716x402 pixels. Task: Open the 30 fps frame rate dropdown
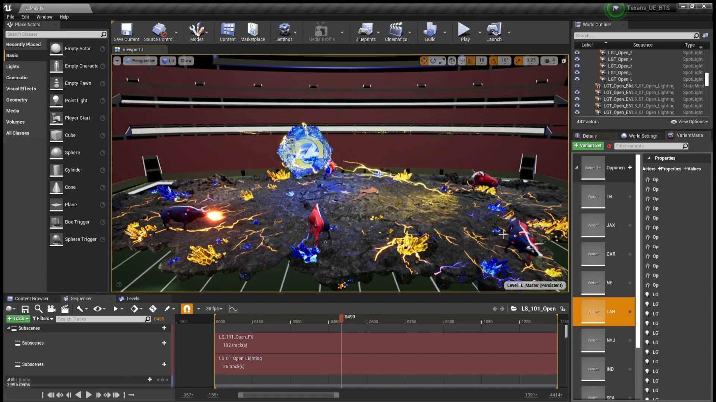point(213,308)
